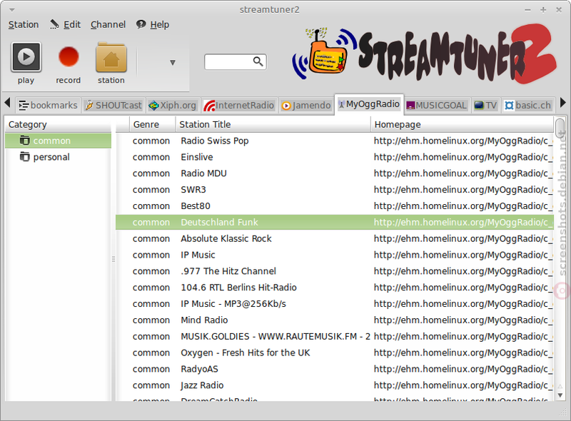Select the Radio MDU station
This screenshot has height=421, width=571.
point(335,173)
